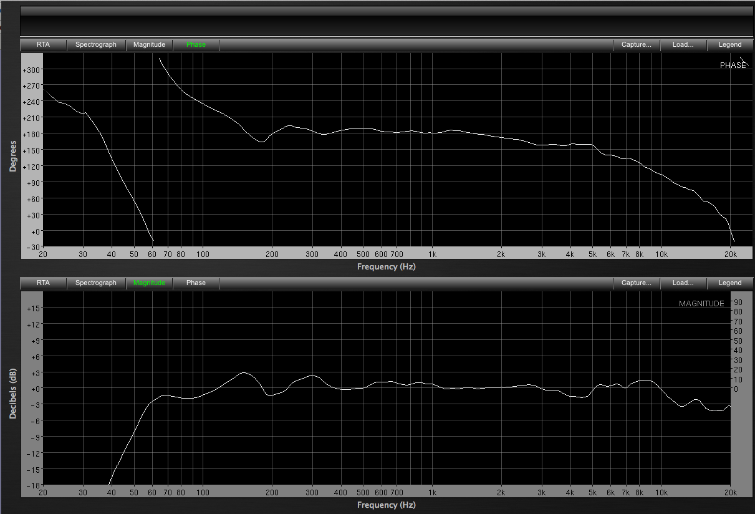This screenshot has height=514, width=755.
Task: Click the MAGNITUDE label in lower plot
Action: (701, 304)
